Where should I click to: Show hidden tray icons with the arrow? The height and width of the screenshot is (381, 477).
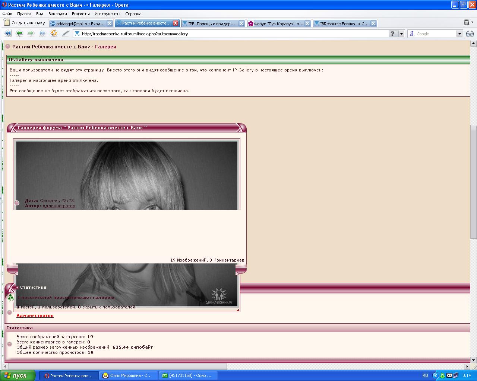(x=435, y=375)
